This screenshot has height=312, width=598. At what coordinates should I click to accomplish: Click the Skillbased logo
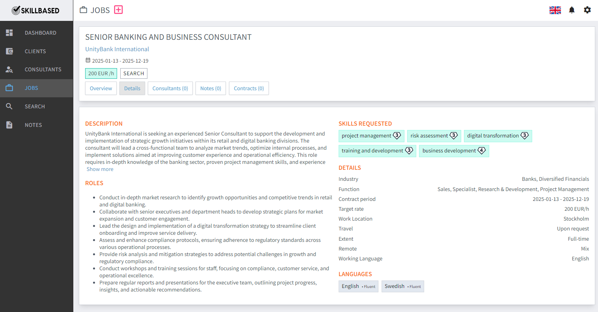tap(36, 11)
